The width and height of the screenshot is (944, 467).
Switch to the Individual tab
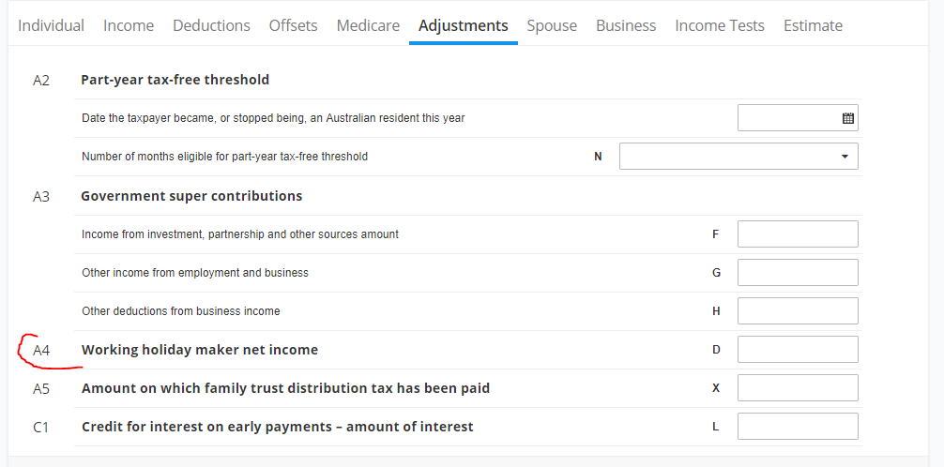point(52,25)
